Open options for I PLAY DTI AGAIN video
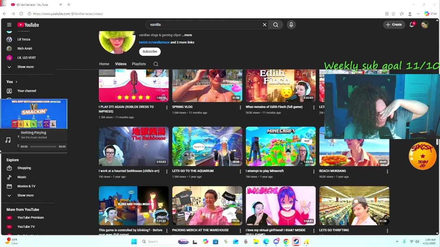The width and height of the screenshot is (440, 247). 167,107
